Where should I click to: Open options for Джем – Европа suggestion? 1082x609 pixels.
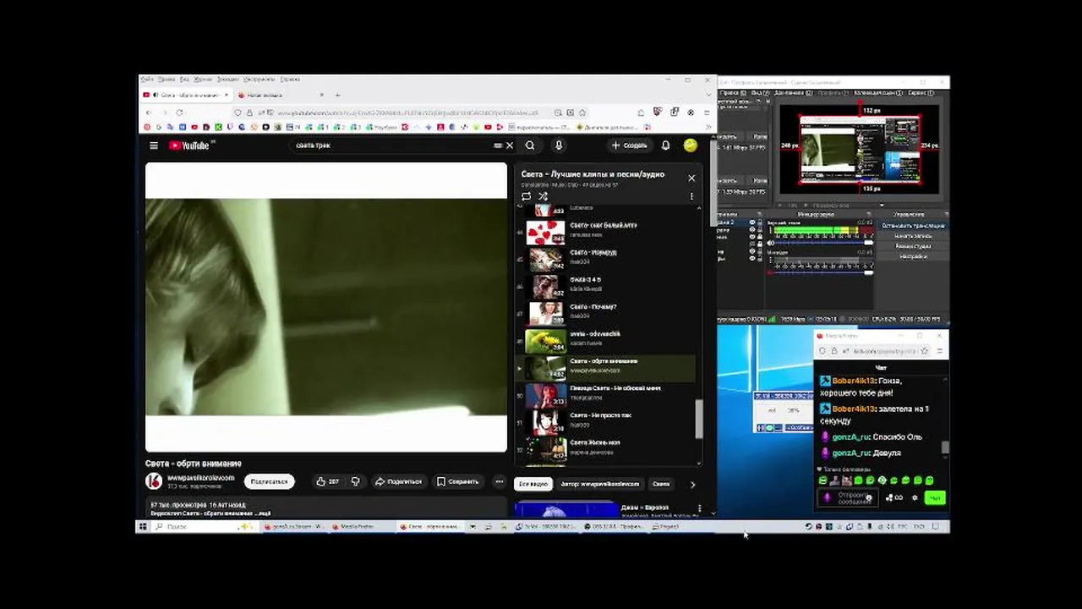coord(699,508)
